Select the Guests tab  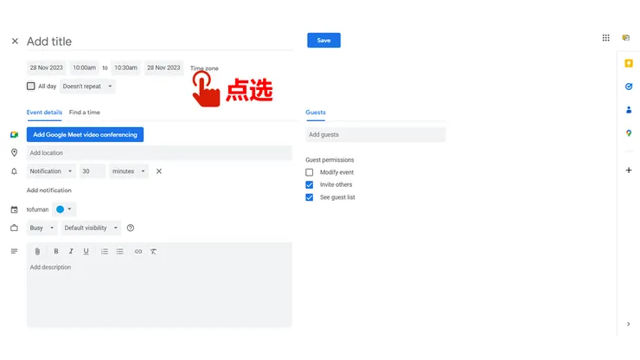click(x=316, y=112)
